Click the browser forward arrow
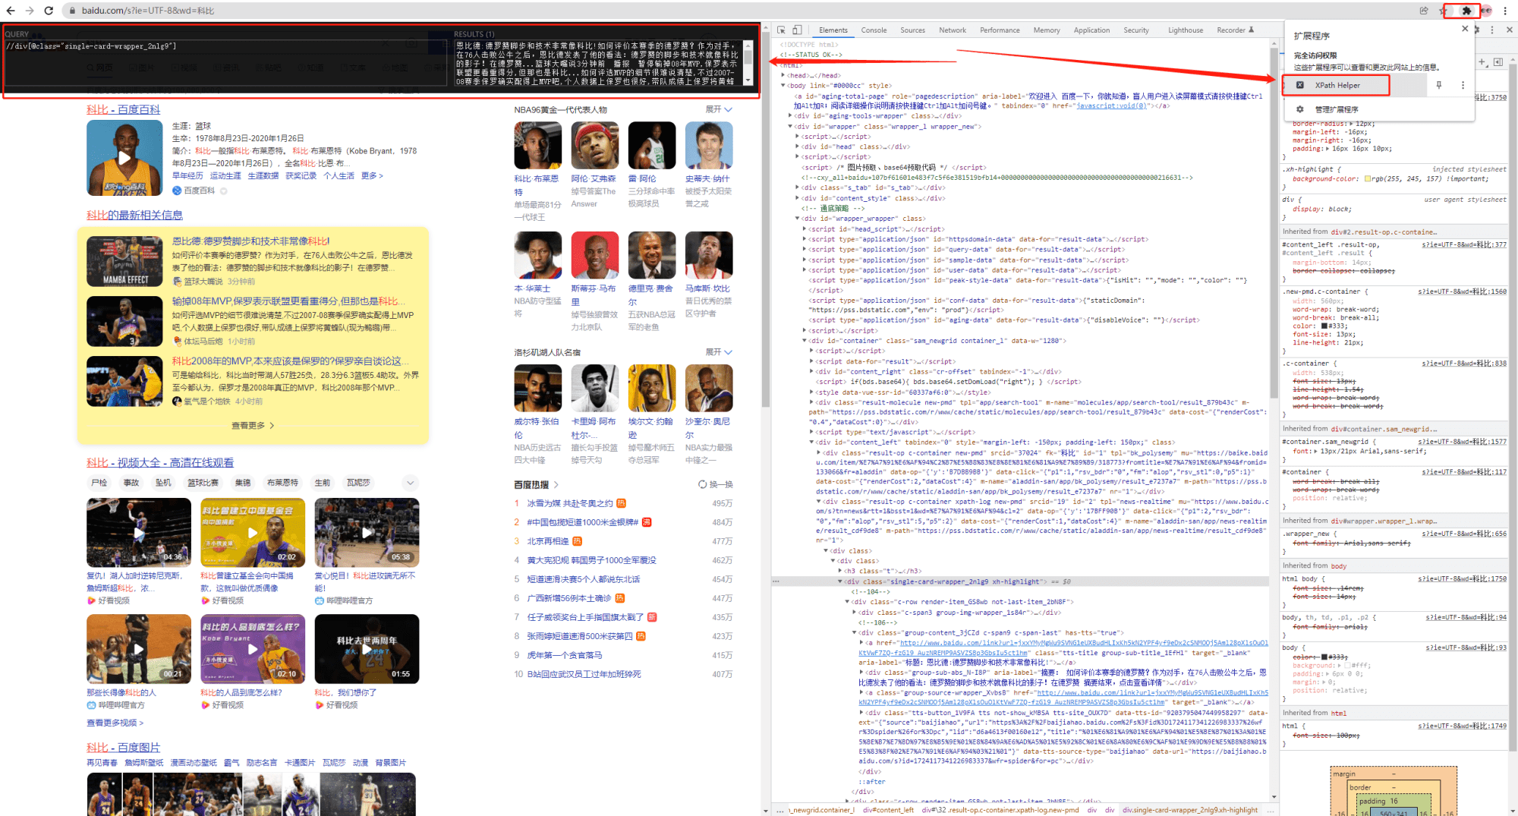Viewport: 1518px width, 816px height. coord(30,11)
